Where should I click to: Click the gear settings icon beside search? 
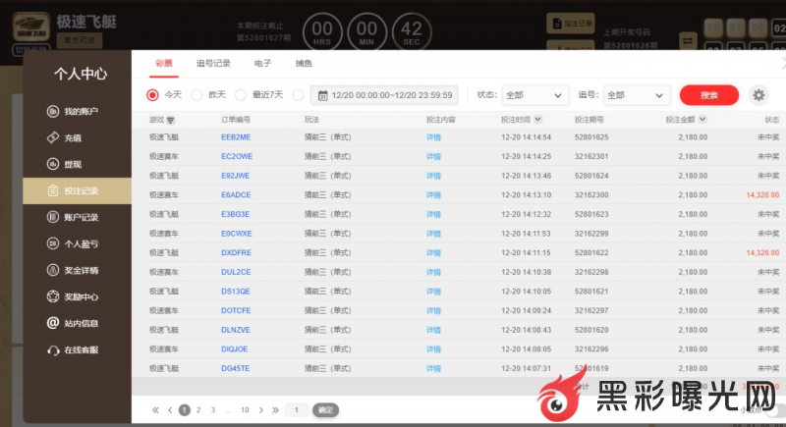tap(758, 95)
